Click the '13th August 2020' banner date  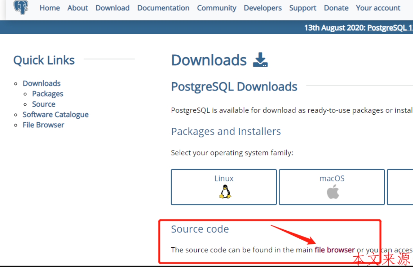[x=335, y=28]
